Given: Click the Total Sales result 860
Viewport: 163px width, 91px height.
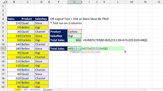Looking at the screenshot, I should (x=74, y=40).
